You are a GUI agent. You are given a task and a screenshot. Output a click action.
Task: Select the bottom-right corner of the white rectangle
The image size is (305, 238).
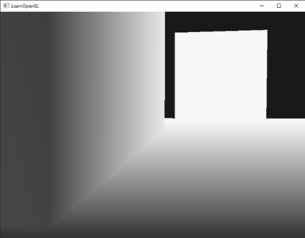[x=266, y=118]
